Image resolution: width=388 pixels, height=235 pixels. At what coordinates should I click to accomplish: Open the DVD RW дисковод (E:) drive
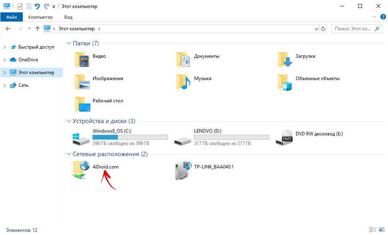[x=285, y=138]
